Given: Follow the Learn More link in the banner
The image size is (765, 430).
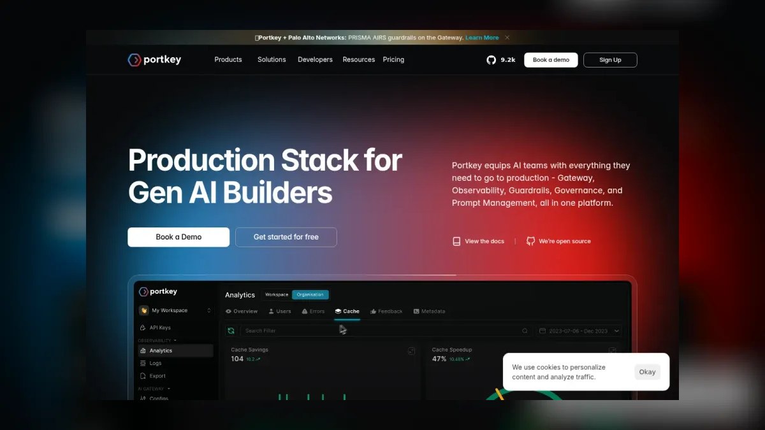Looking at the screenshot, I should coord(482,38).
